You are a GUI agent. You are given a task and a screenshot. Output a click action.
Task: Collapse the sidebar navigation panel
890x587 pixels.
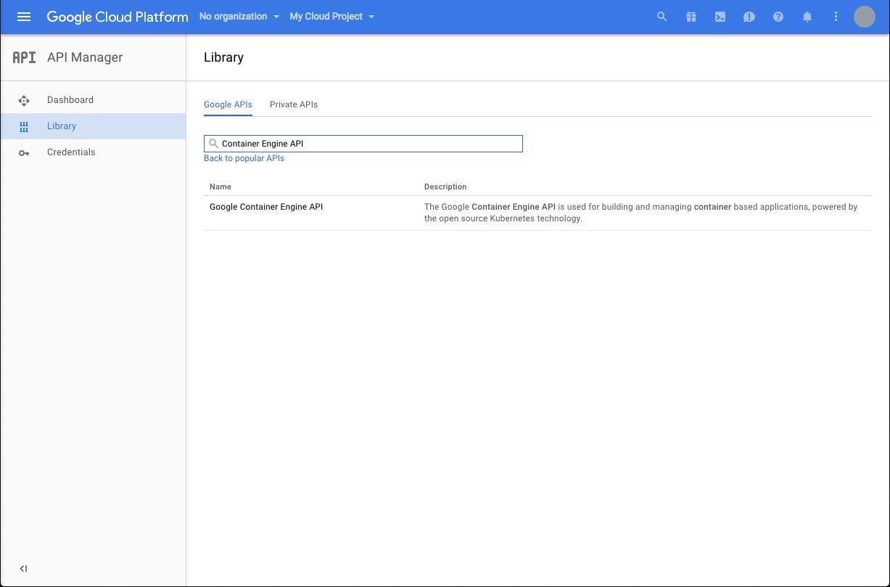tap(23, 569)
